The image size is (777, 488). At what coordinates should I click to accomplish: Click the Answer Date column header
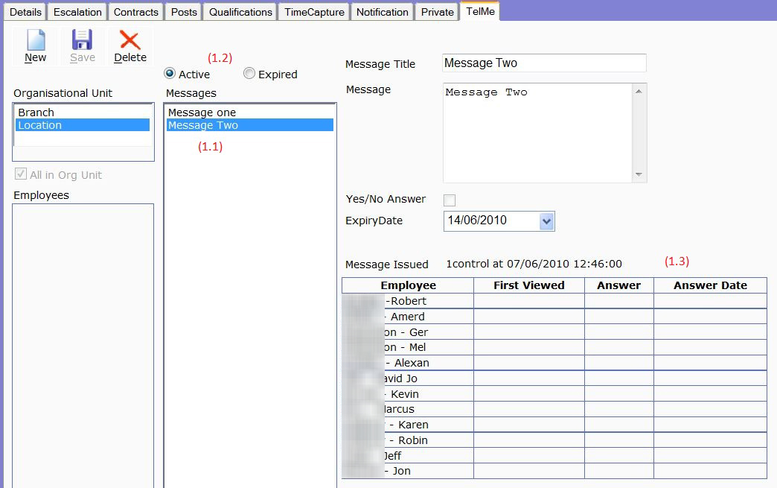pos(709,285)
